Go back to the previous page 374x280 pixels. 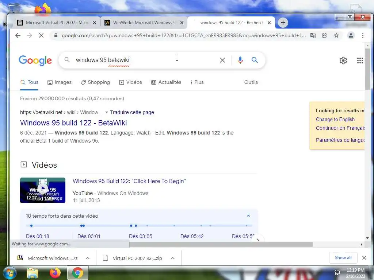click(18, 35)
